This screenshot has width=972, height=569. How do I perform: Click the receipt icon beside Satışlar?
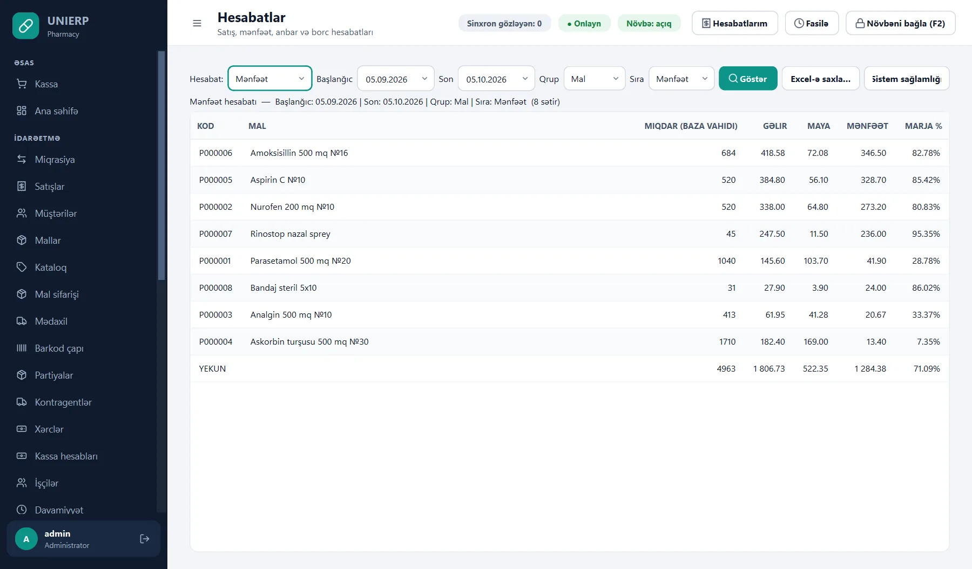pyautogui.click(x=22, y=186)
